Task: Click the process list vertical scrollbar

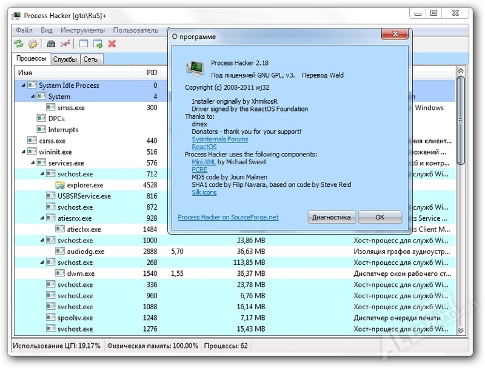Action: coord(460,121)
